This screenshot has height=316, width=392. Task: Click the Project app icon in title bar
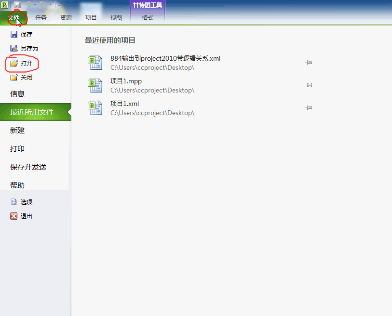[x=4, y=4]
